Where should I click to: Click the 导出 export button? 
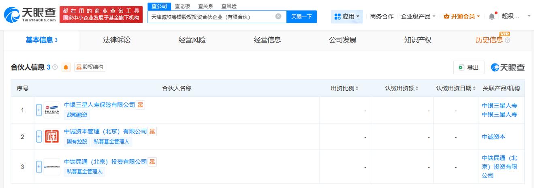pyautogui.click(x=469, y=68)
